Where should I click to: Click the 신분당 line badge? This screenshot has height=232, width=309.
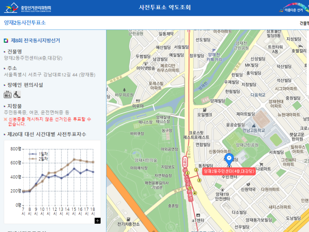(x=185, y=161)
